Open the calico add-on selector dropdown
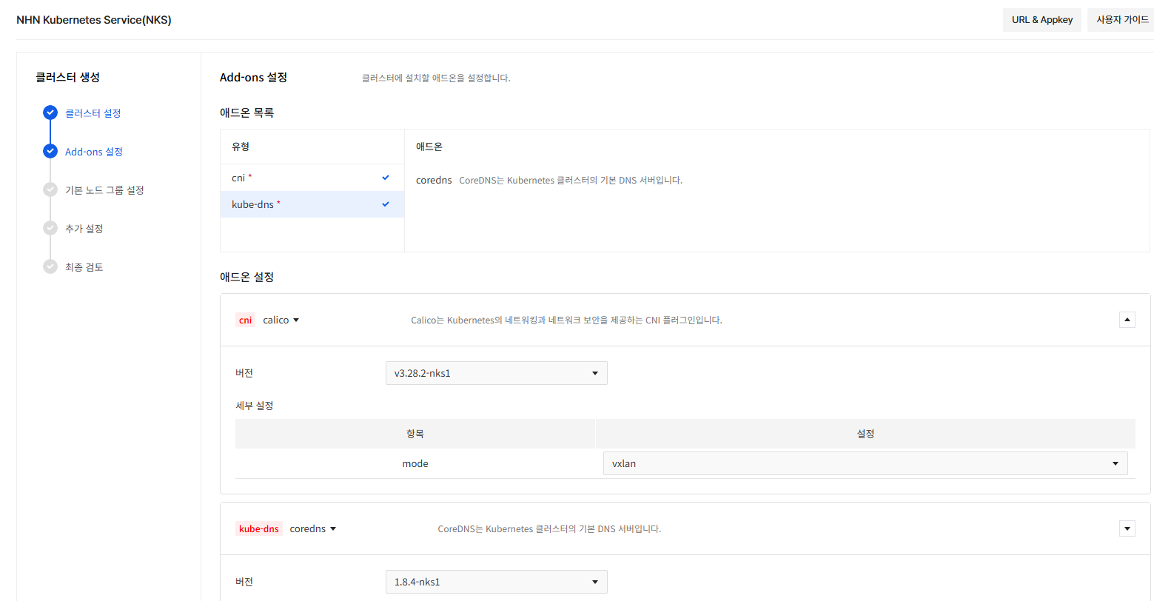1154x601 pixels. 281,320
